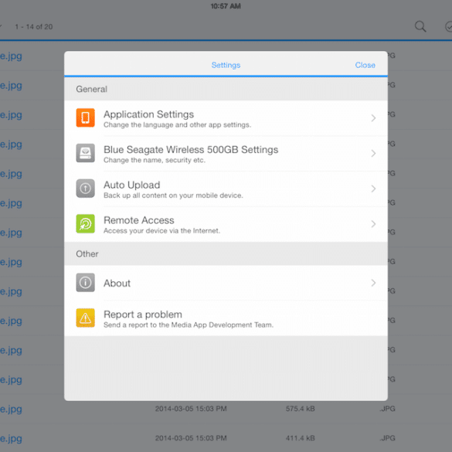Click the date in the 411.4 kB file row
Screen dimensions: 452x452
[x=191, y=438]
